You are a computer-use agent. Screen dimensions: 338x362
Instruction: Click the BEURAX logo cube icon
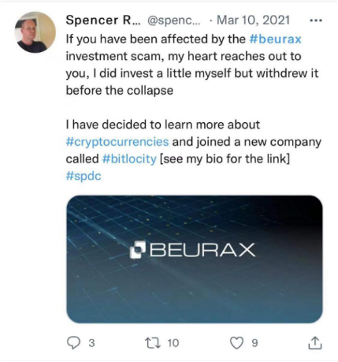138,249
